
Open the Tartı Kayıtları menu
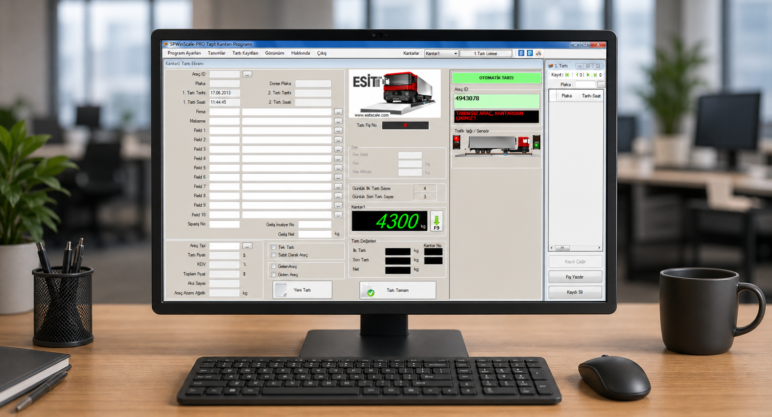(245, 53)
